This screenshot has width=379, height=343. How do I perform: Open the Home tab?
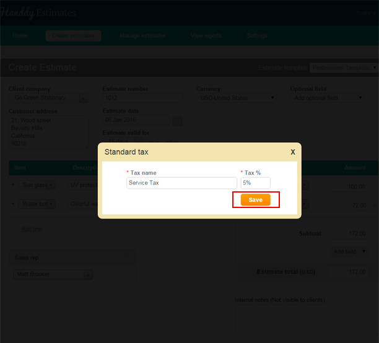point(20,35)
